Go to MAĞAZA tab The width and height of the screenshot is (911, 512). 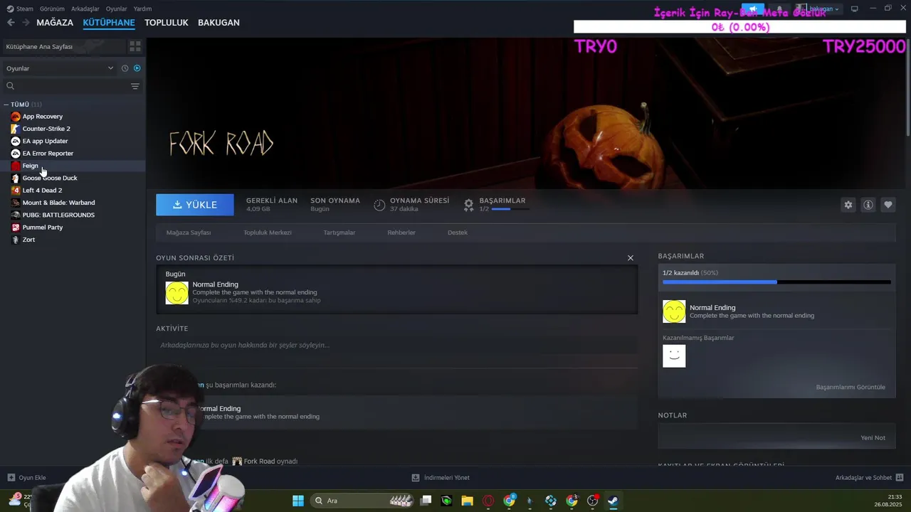55,23
